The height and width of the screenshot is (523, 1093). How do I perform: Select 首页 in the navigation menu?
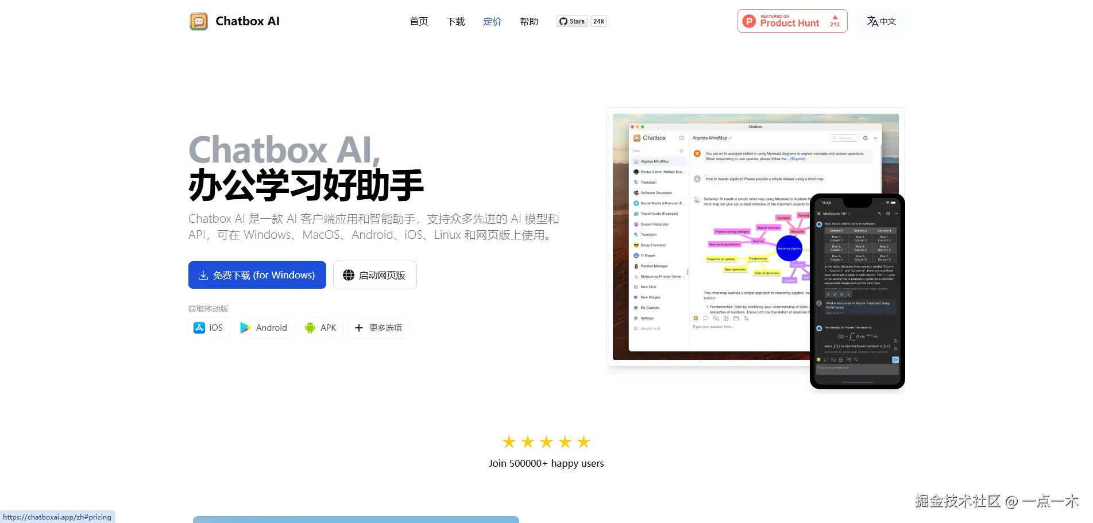(x=418, y=21)
